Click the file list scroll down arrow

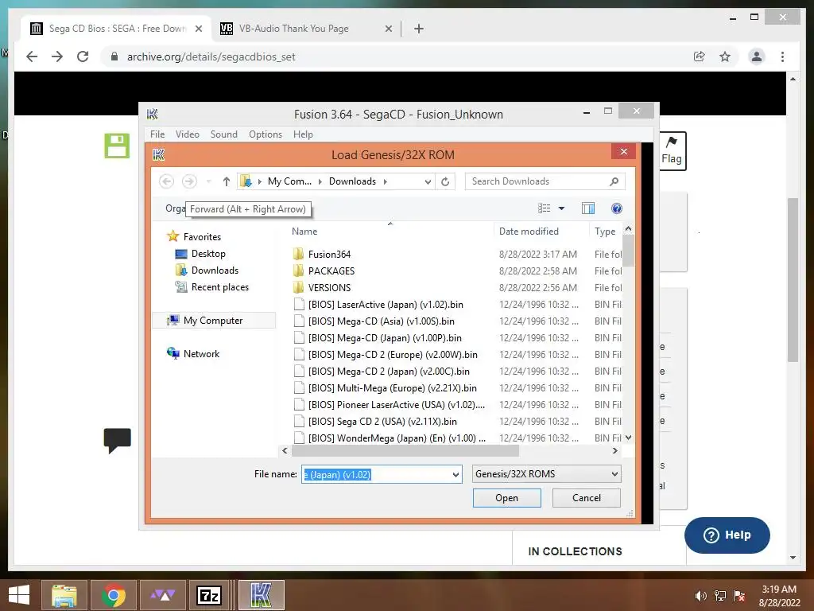[628, 438]
